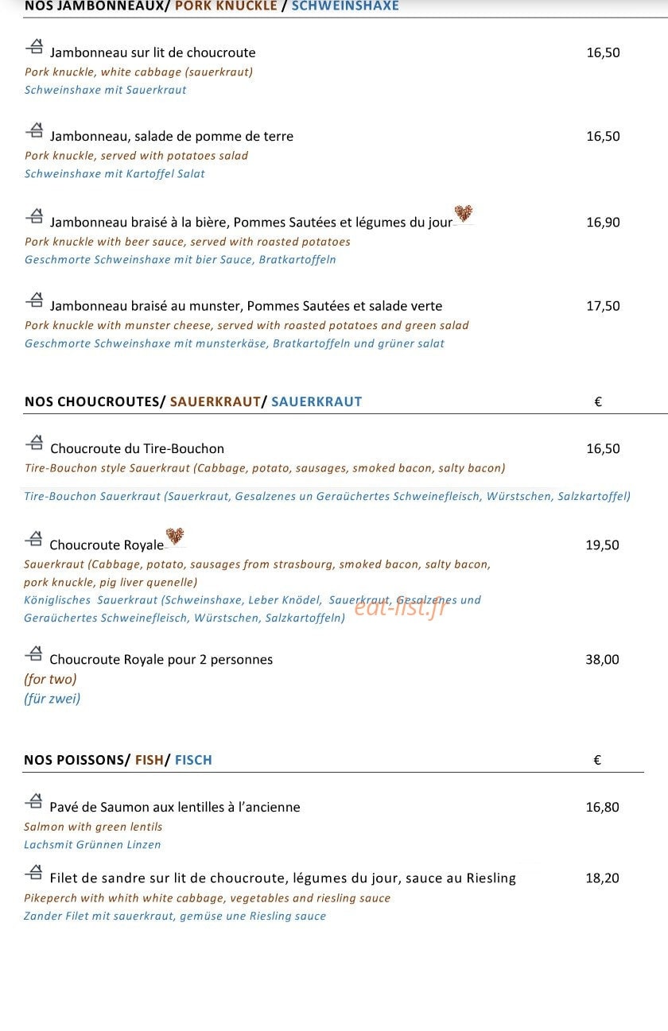This screenshot has width=668, height=1031.
Task: Click the SCHWEINSHAXE heading text at top
Action: pyautogui.click(x=345, y=6)
